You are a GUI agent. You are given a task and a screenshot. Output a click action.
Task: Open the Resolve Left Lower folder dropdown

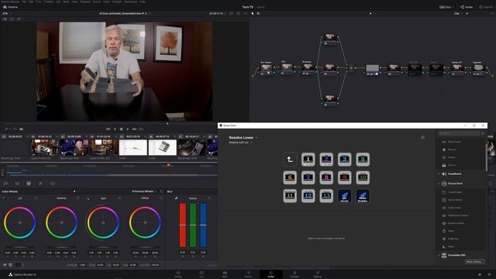pos(241,143)
